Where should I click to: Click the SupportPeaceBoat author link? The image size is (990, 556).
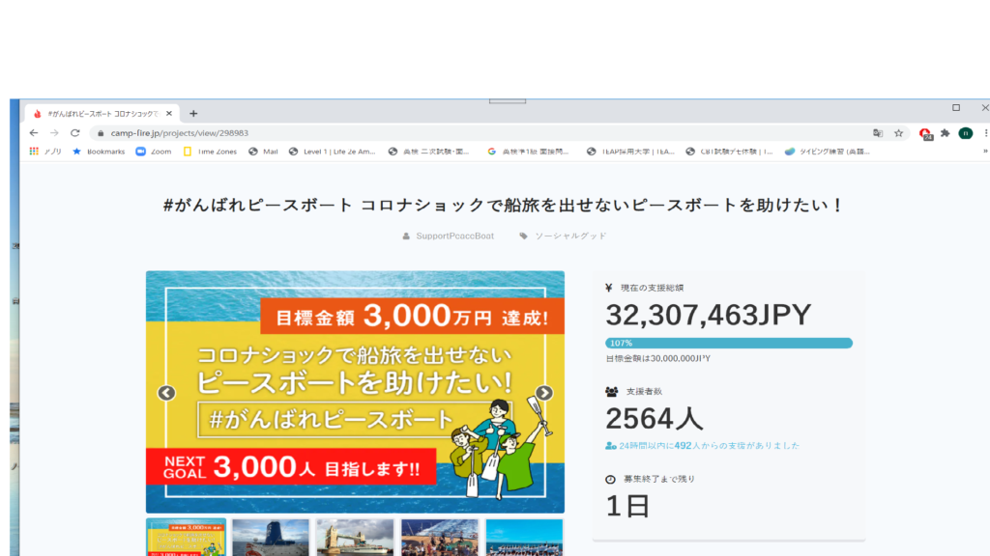tap(454, 236)
